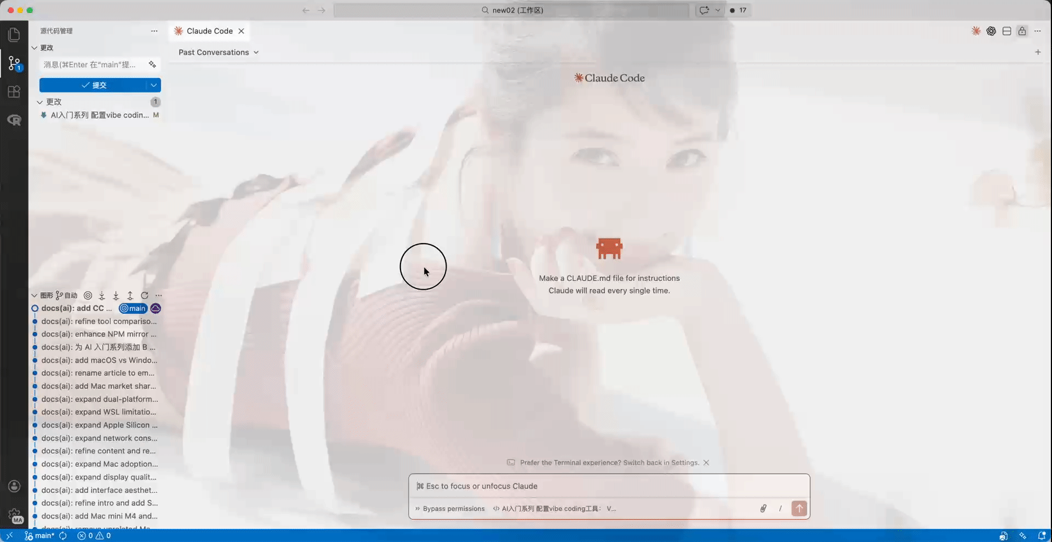Open the Explorer view in activity bar
1052x542 pixels.
coord(14,35)
